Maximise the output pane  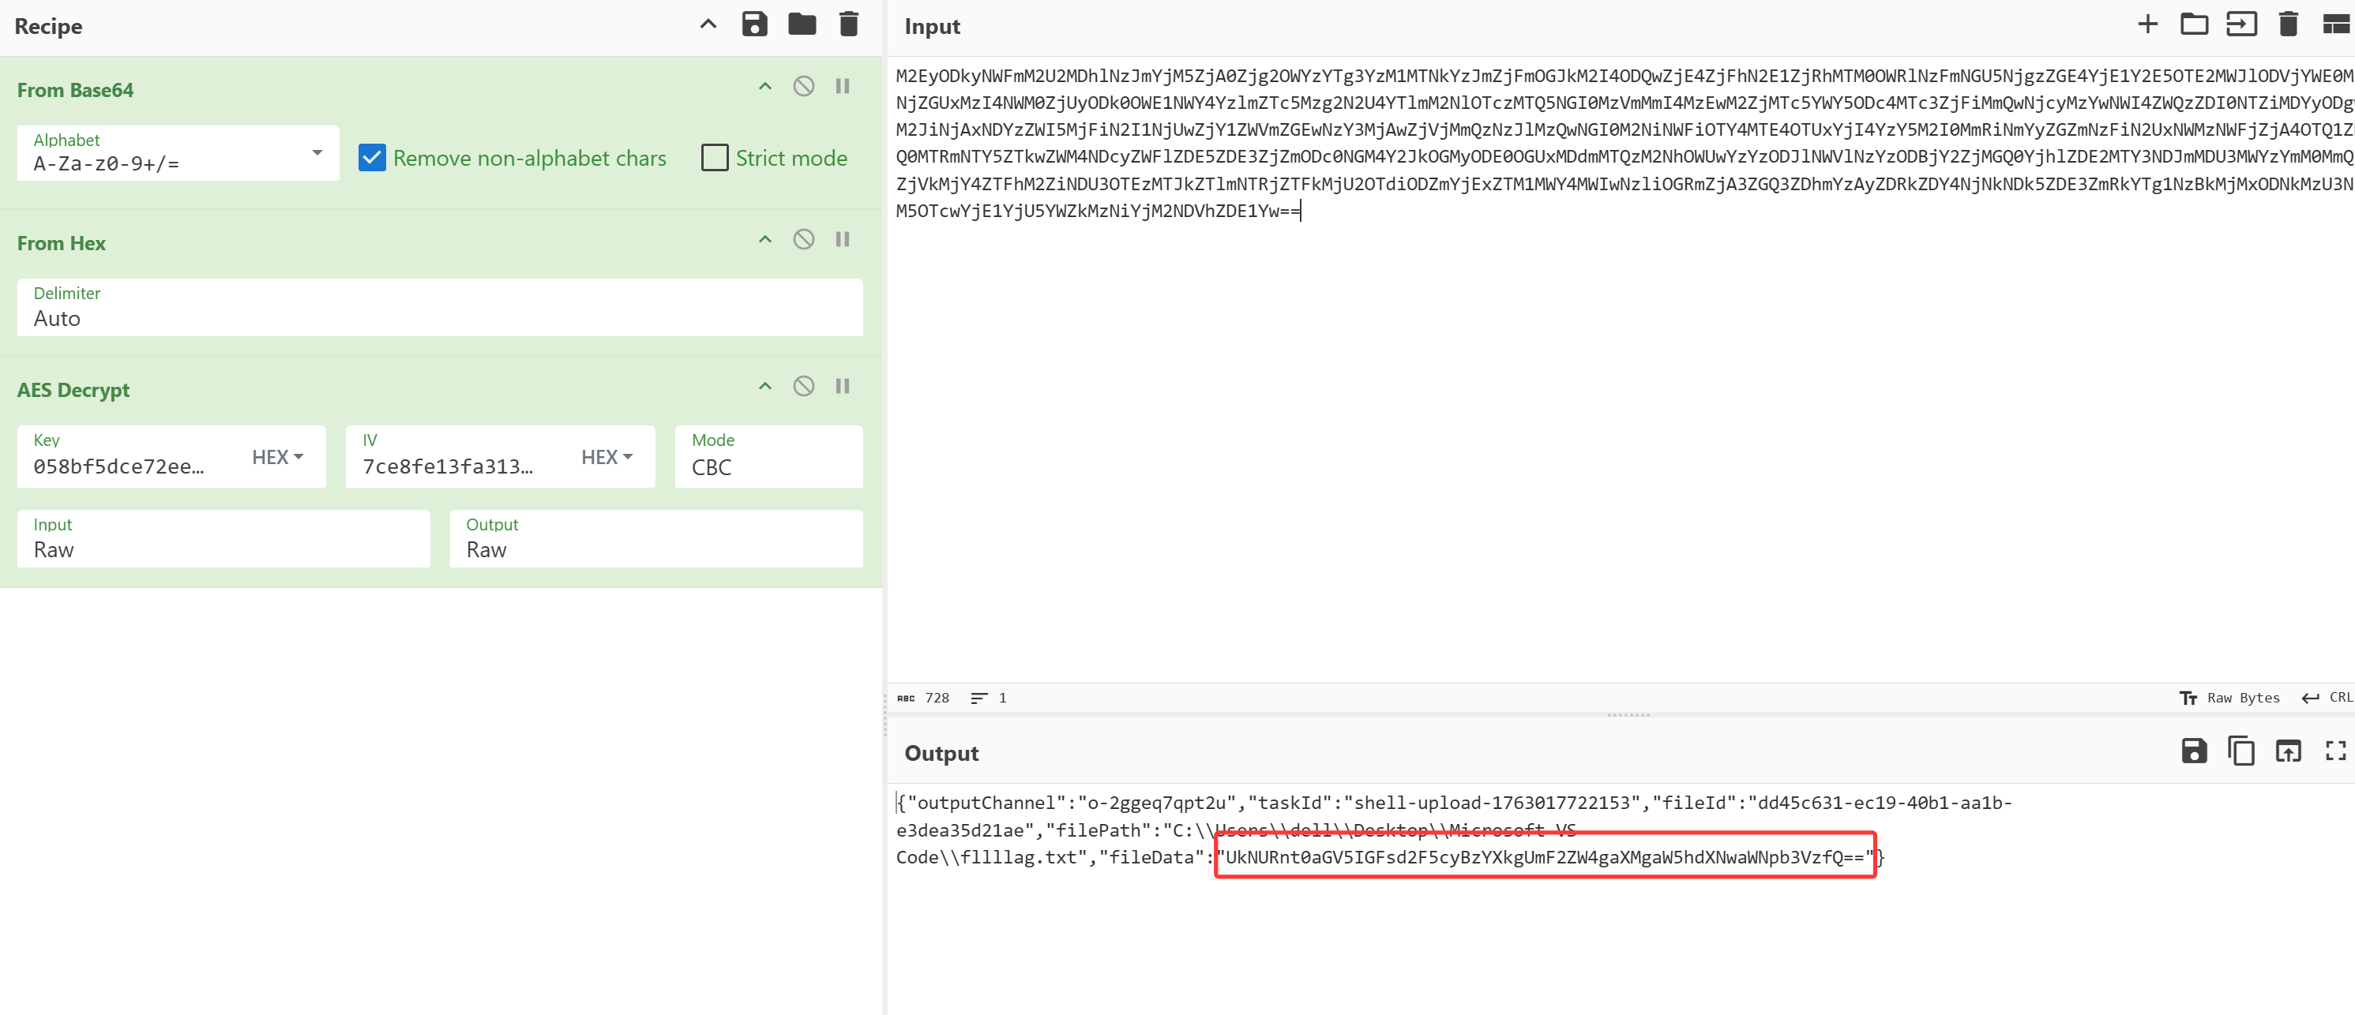2336,751
